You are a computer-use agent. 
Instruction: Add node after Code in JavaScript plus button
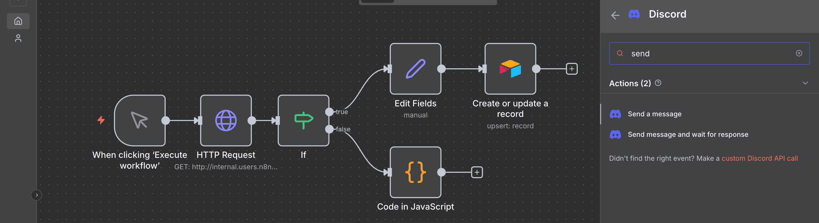[x=477, y=172]
